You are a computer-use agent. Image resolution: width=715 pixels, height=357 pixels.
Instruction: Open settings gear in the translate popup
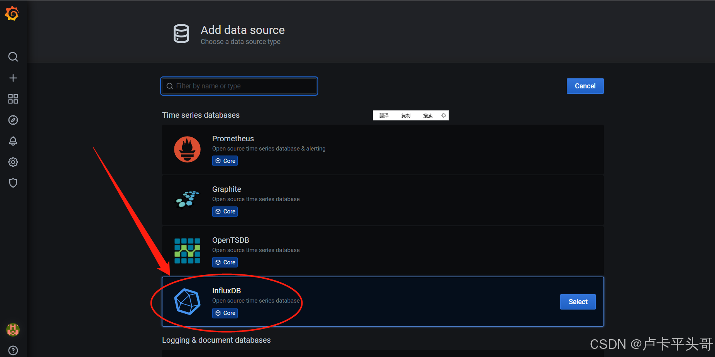tap(444, 115)
